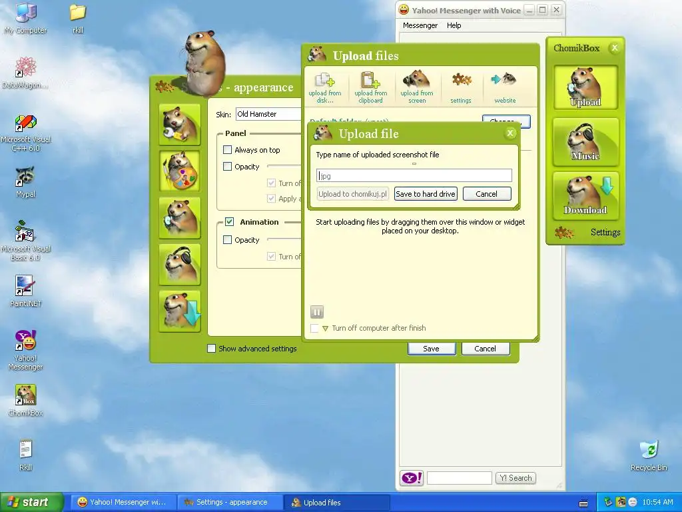Toggle Apply checkbox in Panel section
This screenshot has height=512, width=682.
tap(272, 199)
